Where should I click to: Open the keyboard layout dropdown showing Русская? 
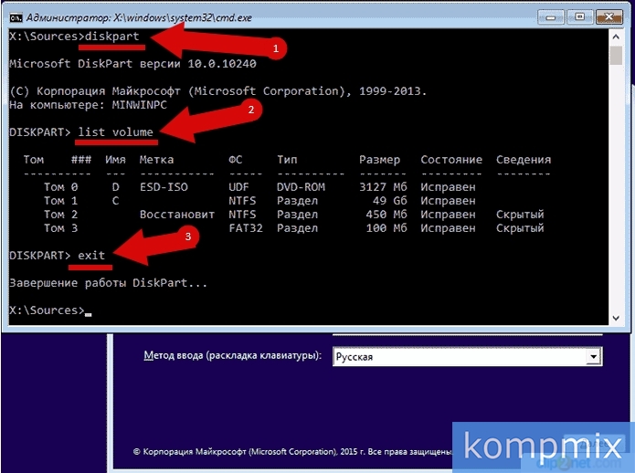pos(467,356)
